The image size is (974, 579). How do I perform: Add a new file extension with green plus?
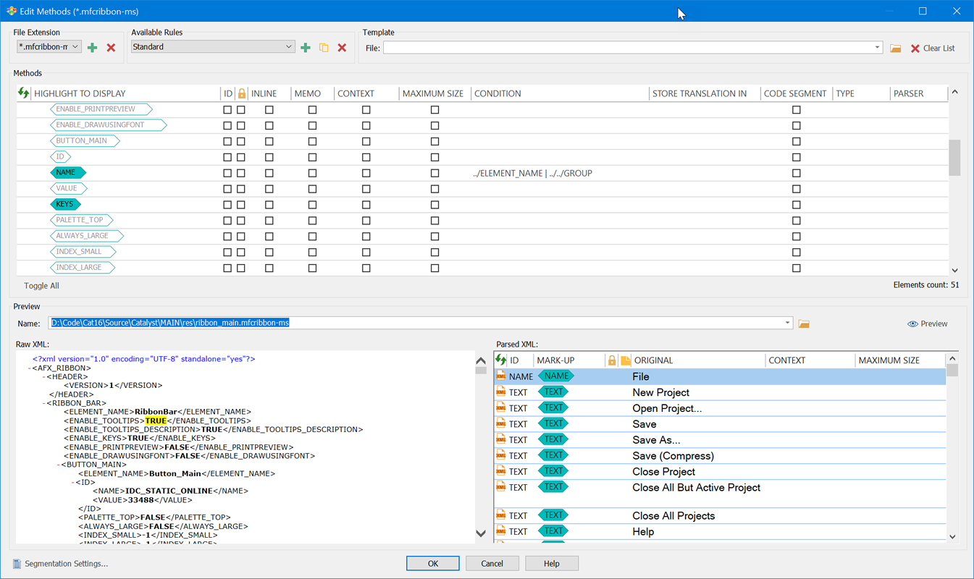point(92,48)
